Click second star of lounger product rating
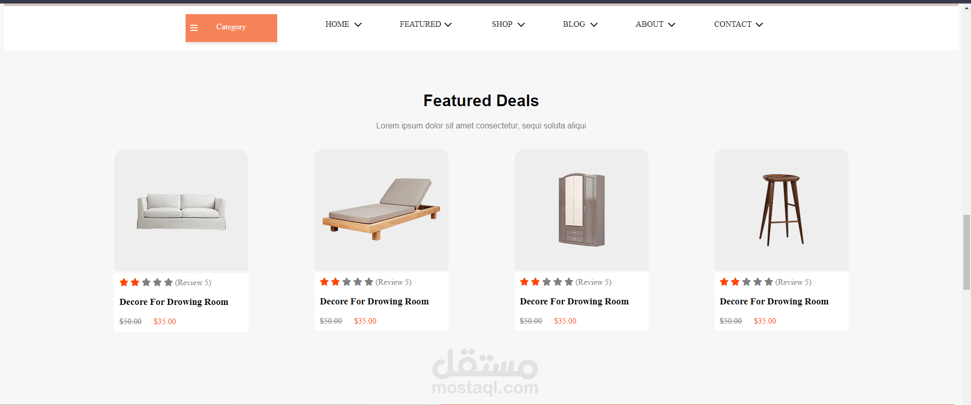The width and height of the screenshot is (971, 405). pyautogui.click(x=335, y=282)
